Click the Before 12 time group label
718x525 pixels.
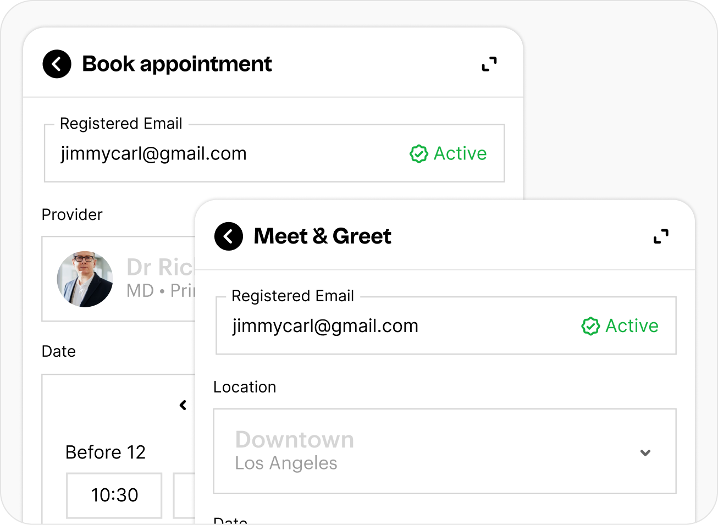[106, 452]
